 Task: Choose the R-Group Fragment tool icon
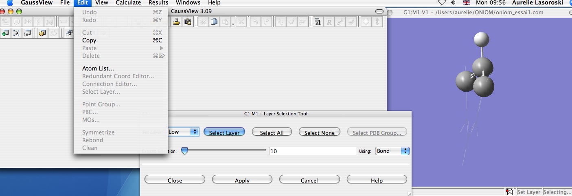point(28,22)
